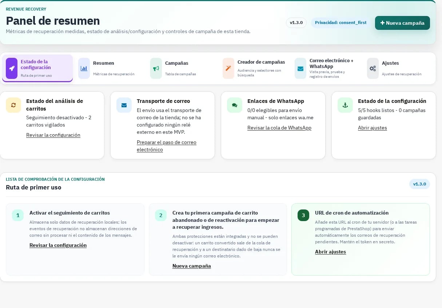Screen dimensions: 442x308
Task: Click the Panel de resumen heading
Action: coord(53,21)
